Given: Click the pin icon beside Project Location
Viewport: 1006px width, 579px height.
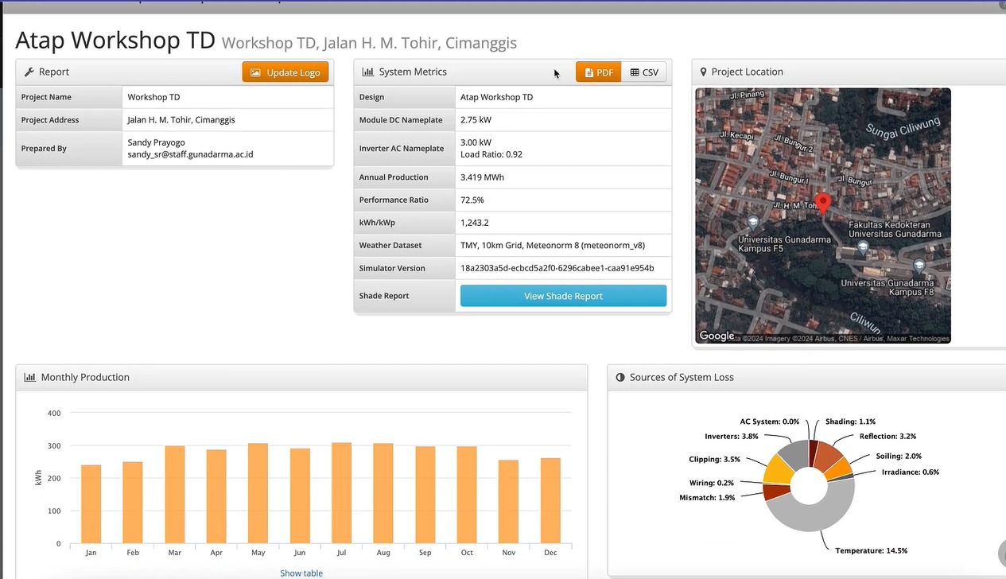Looking at the screenshot, I should tap(703, 72).
